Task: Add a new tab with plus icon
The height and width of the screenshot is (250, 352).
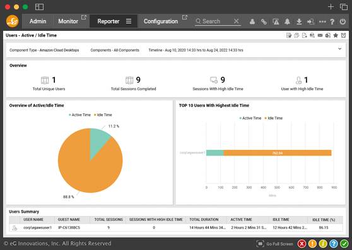Action: tap(331, 7)
